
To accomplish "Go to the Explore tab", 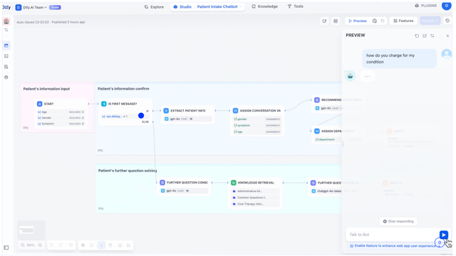I will point(154,6).
